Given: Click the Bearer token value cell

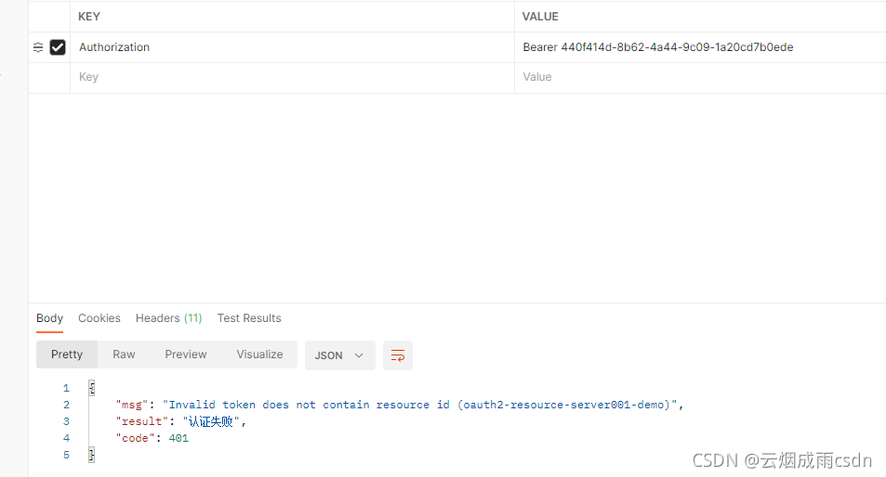Looking at the screenshot, I should point(700,47).
